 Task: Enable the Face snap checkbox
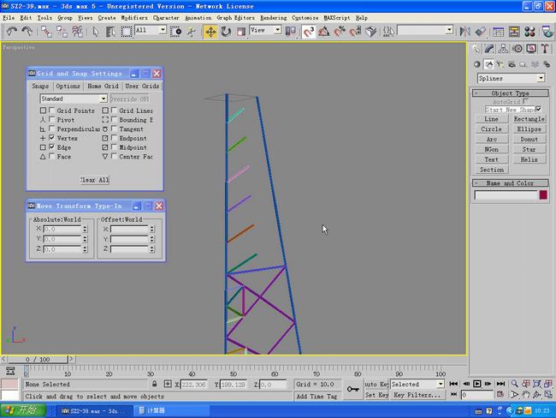[x=52, y=156]
